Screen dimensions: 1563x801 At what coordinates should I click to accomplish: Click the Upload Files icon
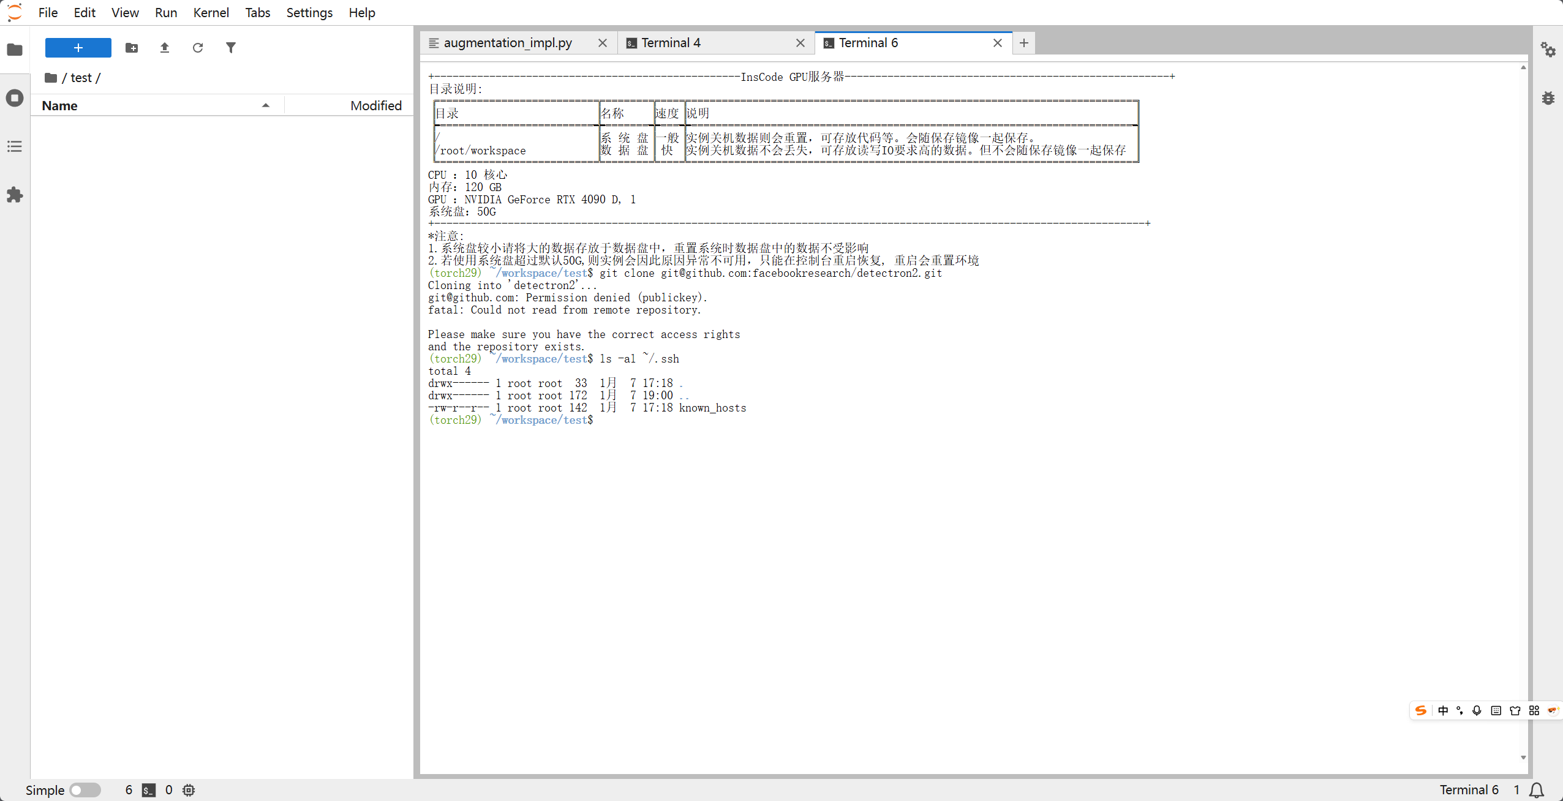click(165, 48)
